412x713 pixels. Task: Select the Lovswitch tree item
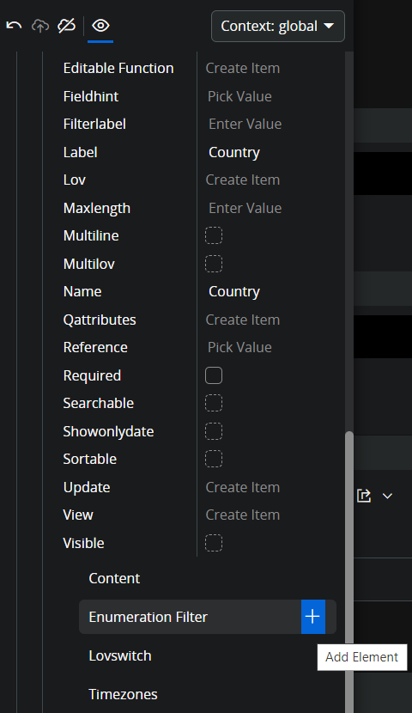(x=120, y=655)
